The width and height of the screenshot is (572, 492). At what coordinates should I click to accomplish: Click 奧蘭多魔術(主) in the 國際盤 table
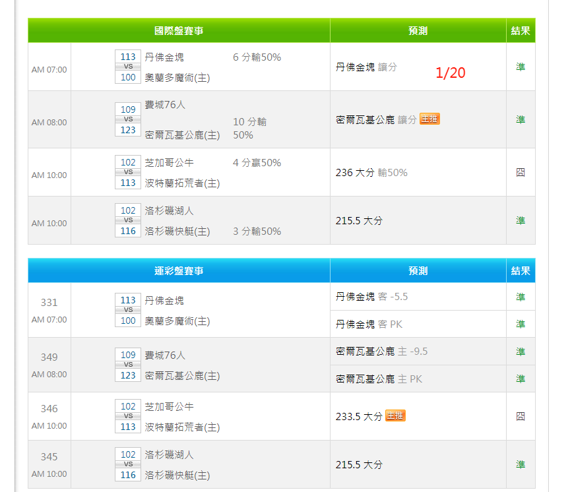[177, 78]
